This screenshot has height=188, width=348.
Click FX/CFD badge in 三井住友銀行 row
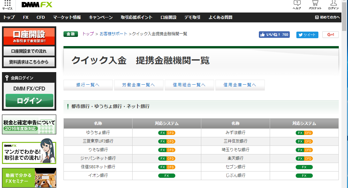(304, 141)
